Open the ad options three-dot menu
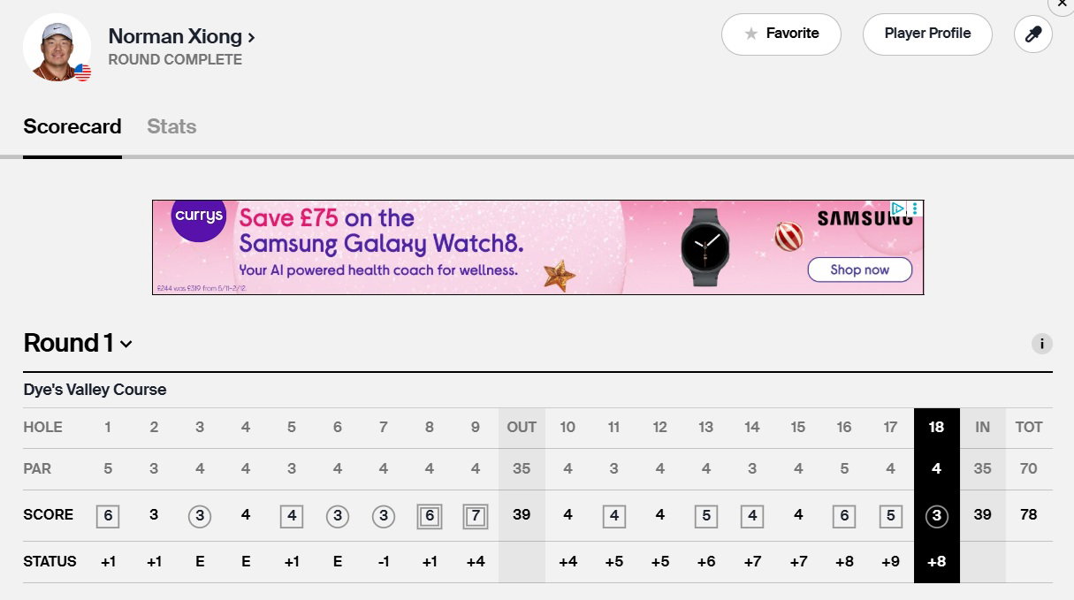1074x600 pixels. (x=915, y=209)
